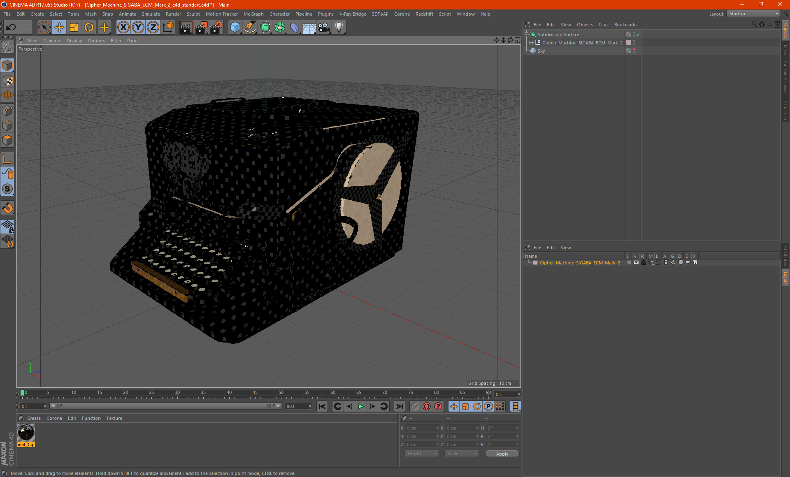The height and width of the screenshot is (477, 790).
Task: Open the World coordinate dropdown
Action: (x=422, y=454)
